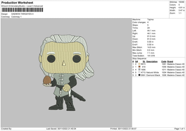Screen dimensions: 186x131
Task: Click the St. column header
Action: click(144, 61)
